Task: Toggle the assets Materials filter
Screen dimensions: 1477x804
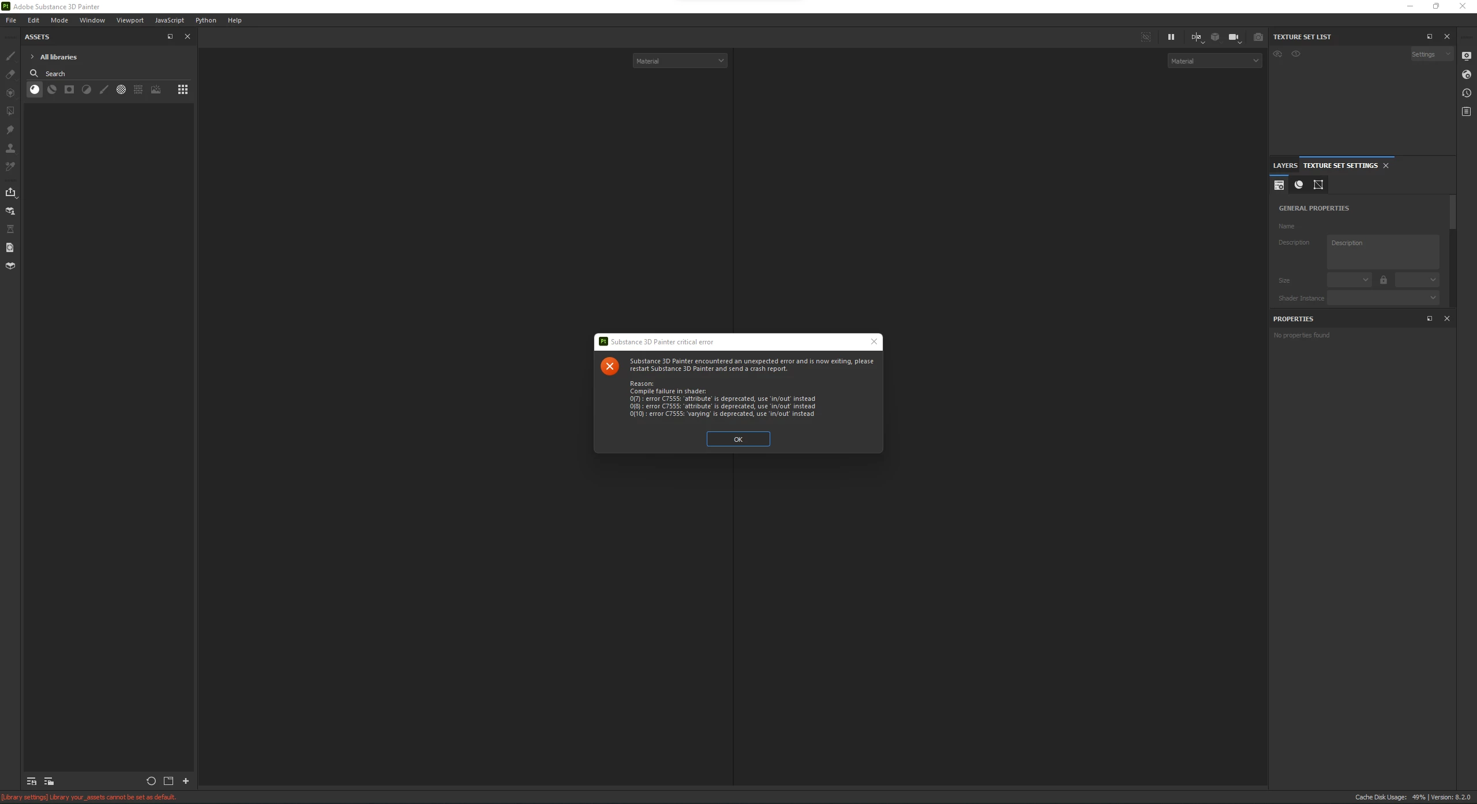Action: click(x=35, y=89)
